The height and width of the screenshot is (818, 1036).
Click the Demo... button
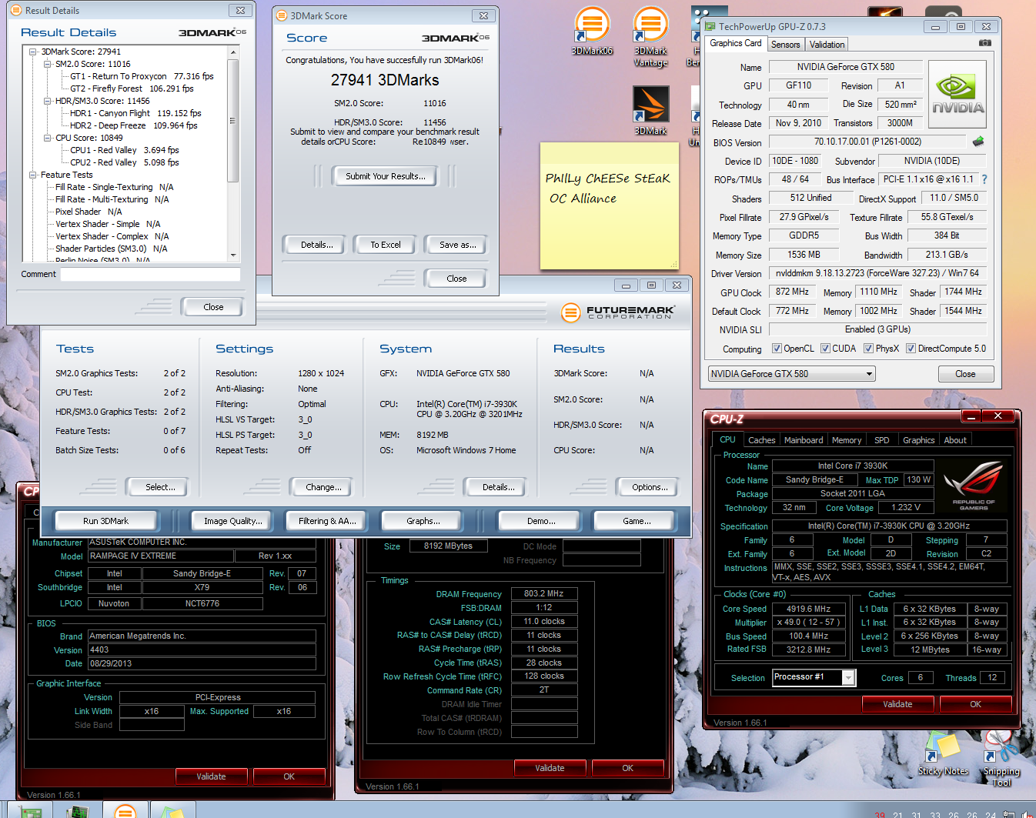coord(541,521)
